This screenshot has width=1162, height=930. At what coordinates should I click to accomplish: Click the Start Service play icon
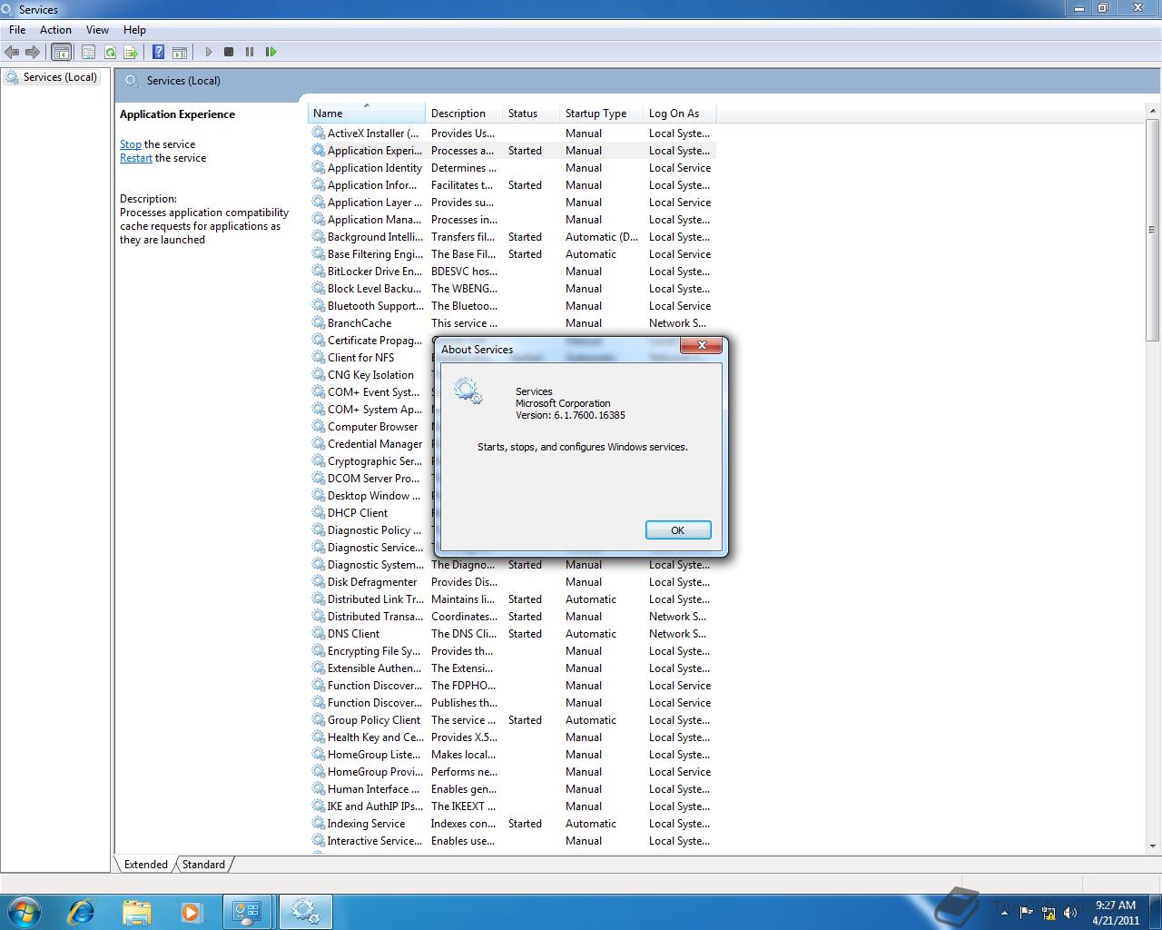209,52
